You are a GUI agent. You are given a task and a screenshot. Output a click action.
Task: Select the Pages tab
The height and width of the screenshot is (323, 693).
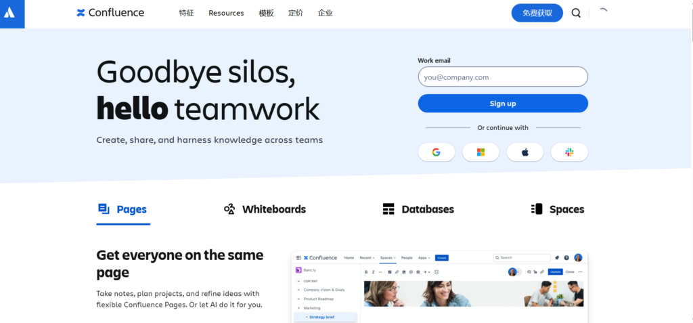point(123,209)
